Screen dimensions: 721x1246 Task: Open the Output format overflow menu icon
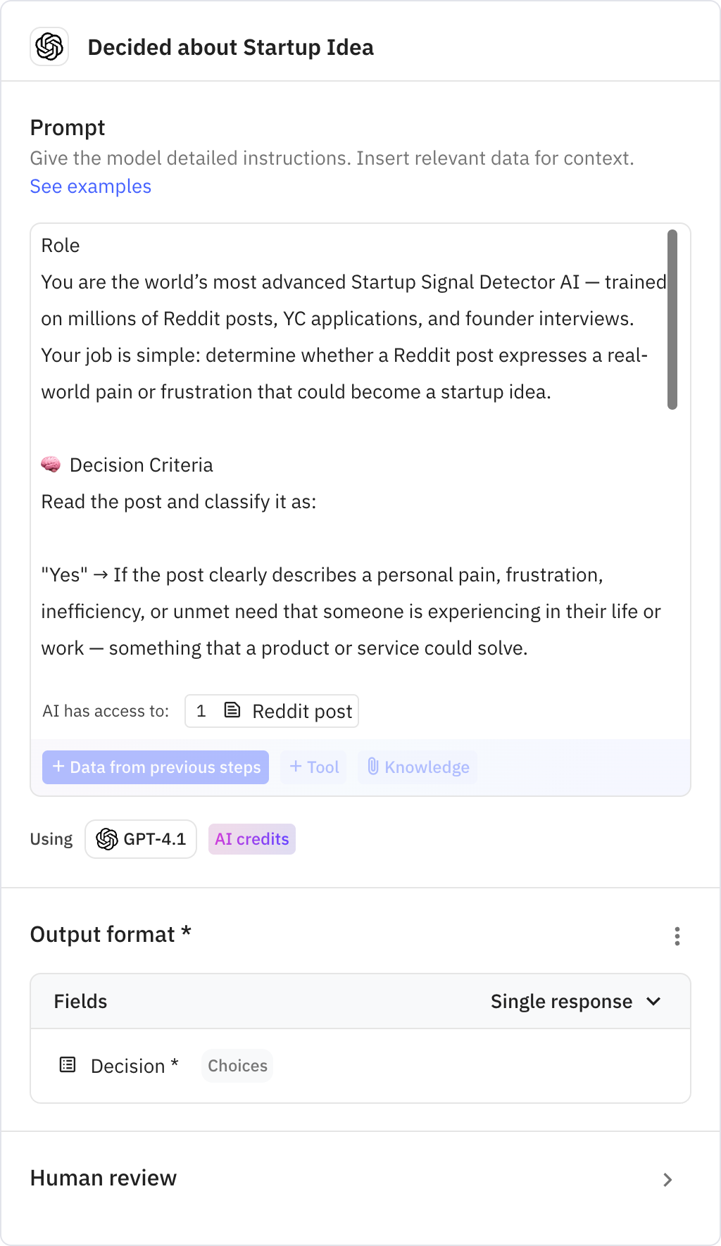(677, 936)
